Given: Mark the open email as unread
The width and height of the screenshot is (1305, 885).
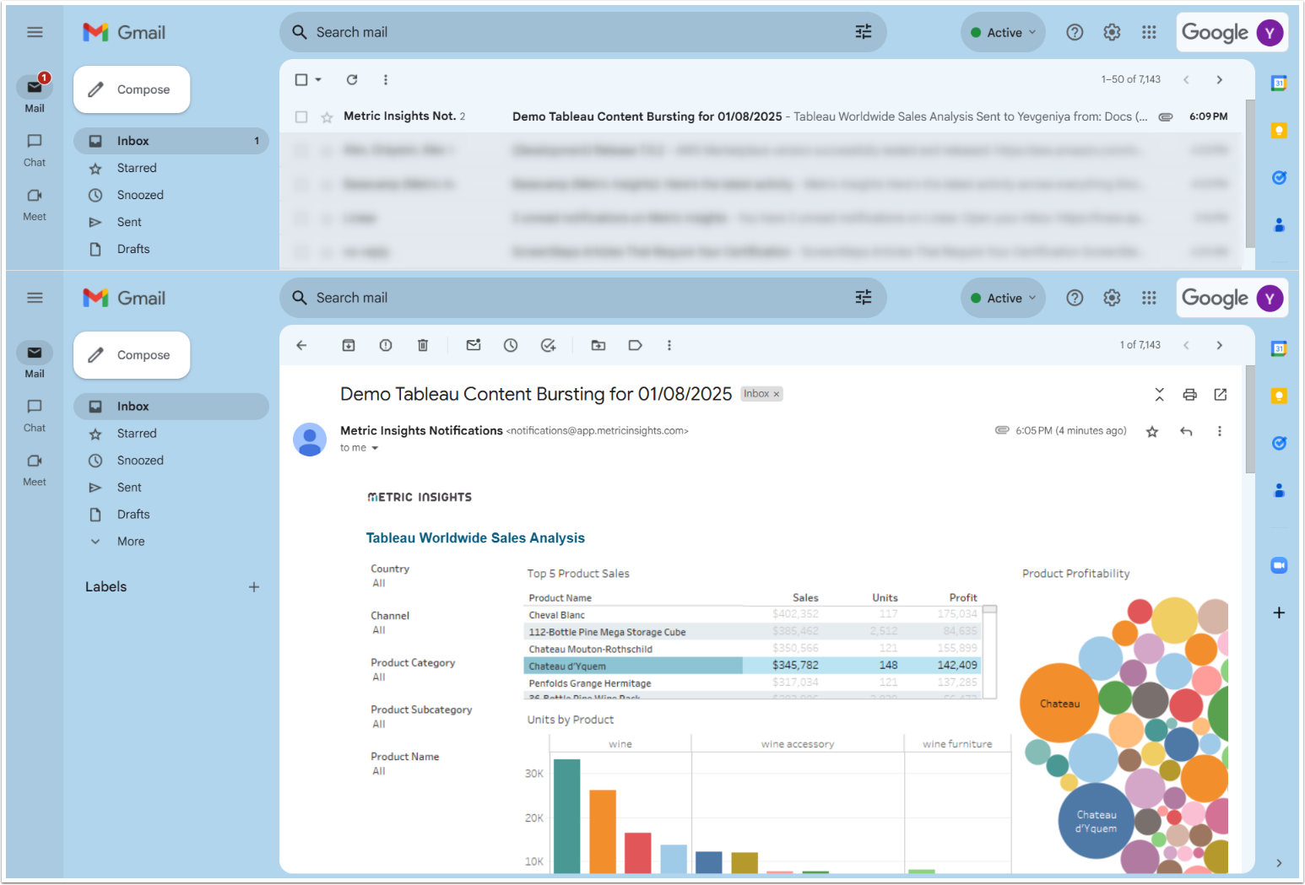Looking at the screenshot, I should (x=474, y=345).
